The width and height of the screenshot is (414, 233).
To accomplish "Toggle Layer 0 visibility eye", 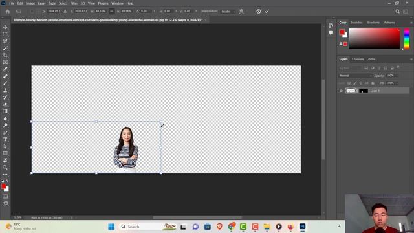I will [x=341, y=91].
